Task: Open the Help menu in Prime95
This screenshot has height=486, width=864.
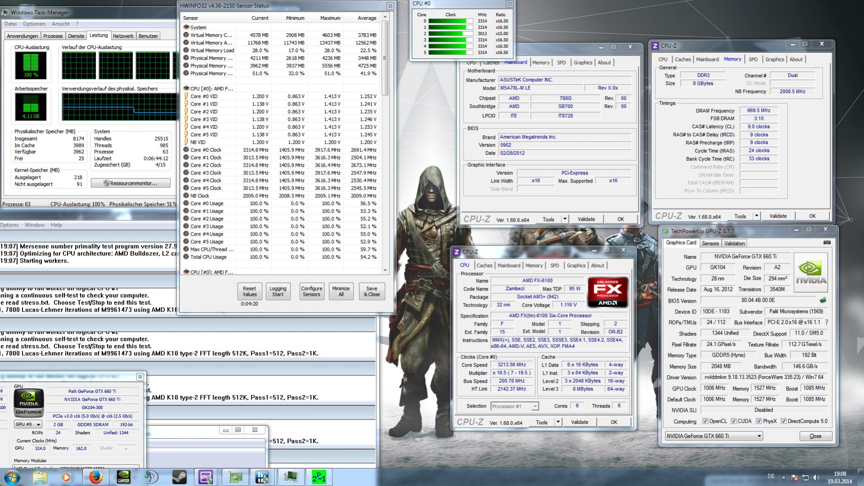Action: click(x=56, y=225)
